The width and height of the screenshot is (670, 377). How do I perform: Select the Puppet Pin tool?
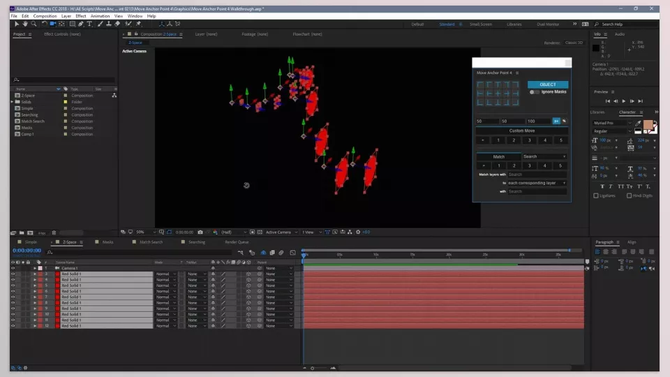click(138, 24)
